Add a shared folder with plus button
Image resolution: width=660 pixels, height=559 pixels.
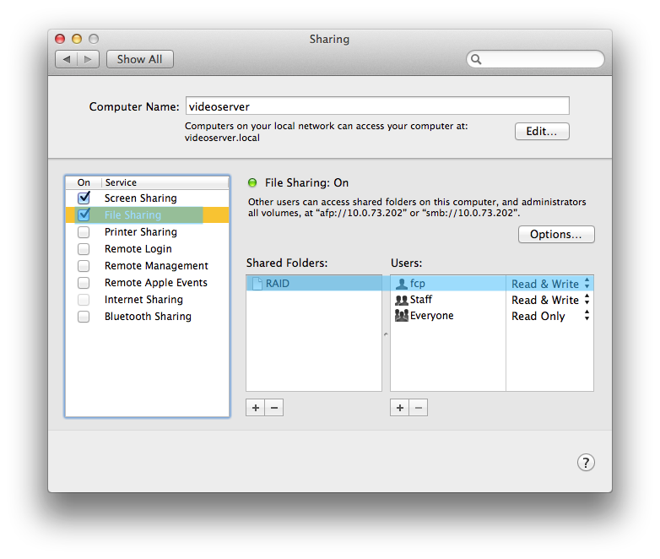click(256, 408)
